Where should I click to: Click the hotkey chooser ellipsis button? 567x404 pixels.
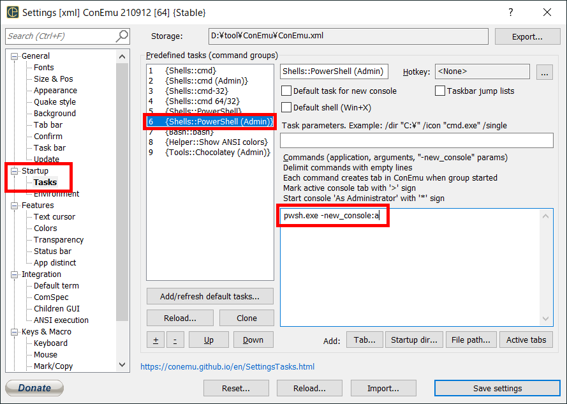545,72
